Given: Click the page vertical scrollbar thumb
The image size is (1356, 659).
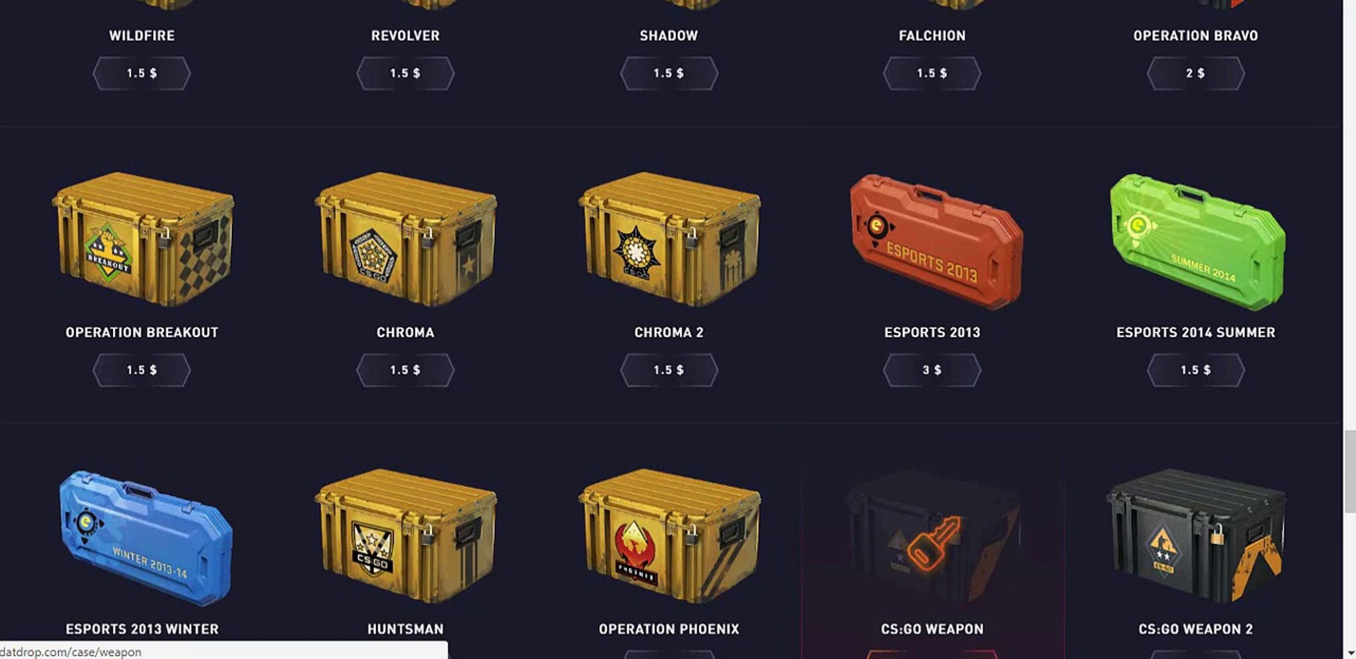Looking at the screenshot, I should 1350,472.
